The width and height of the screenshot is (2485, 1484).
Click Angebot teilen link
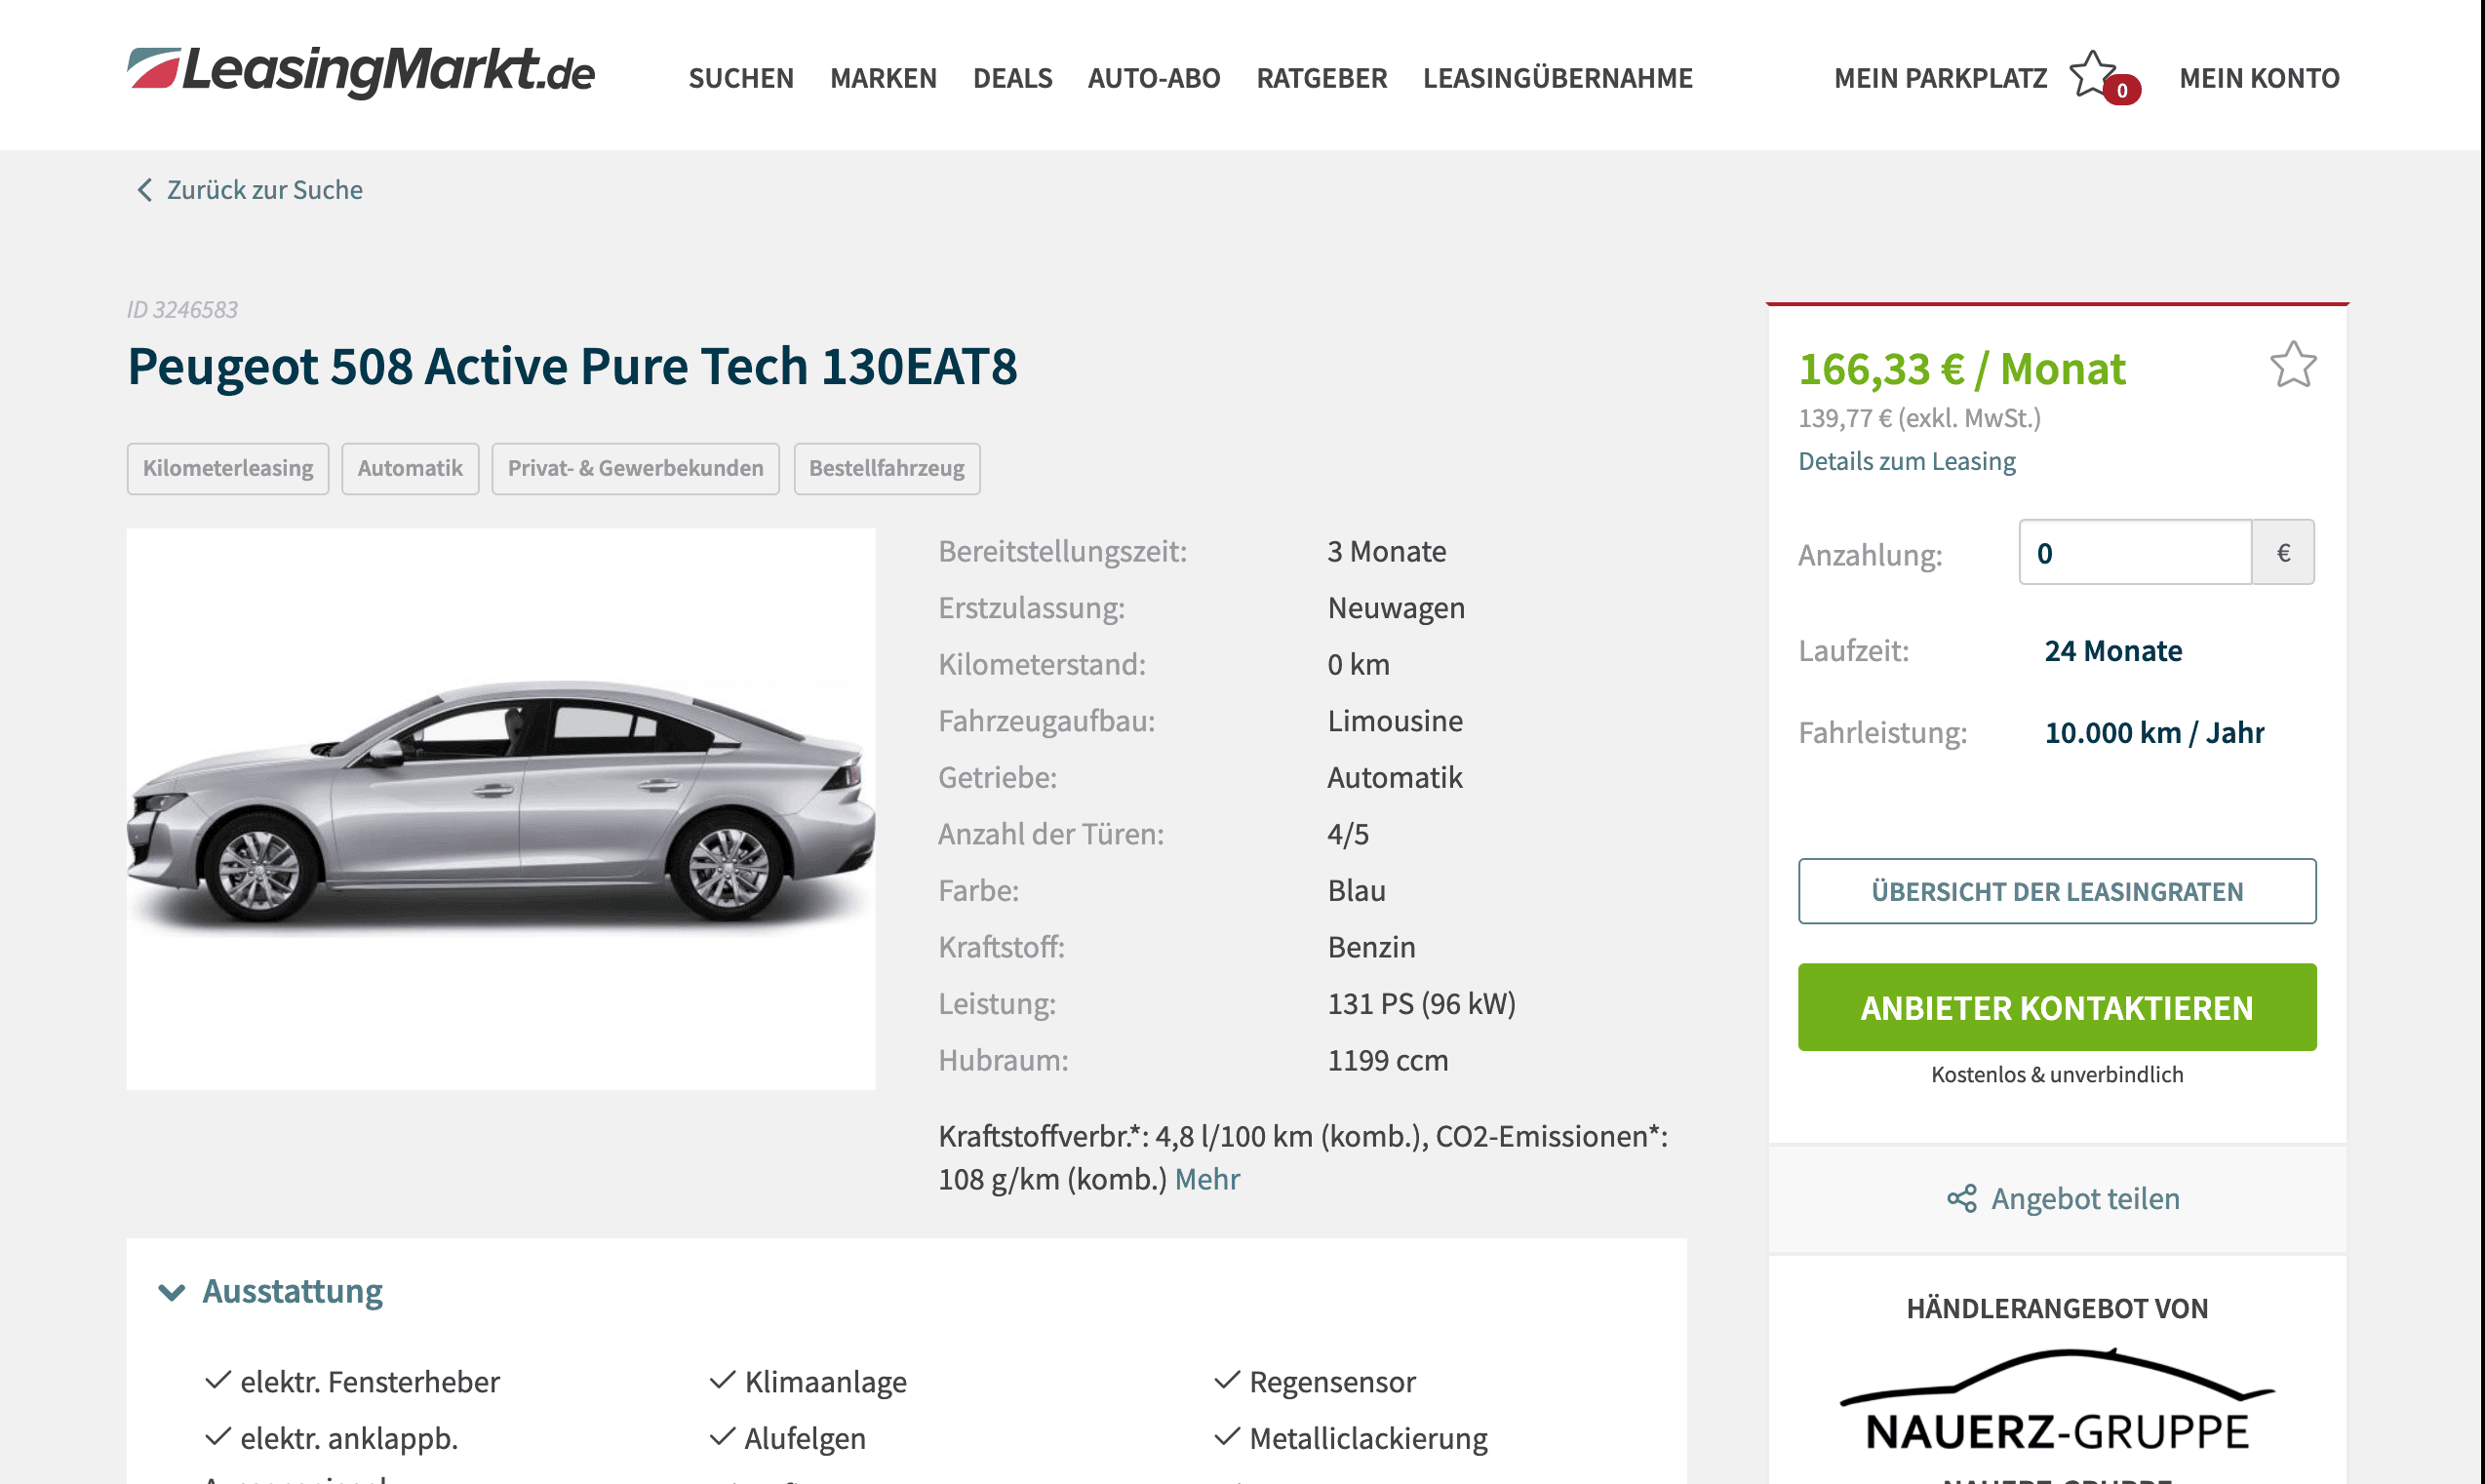(2085, 1198)
